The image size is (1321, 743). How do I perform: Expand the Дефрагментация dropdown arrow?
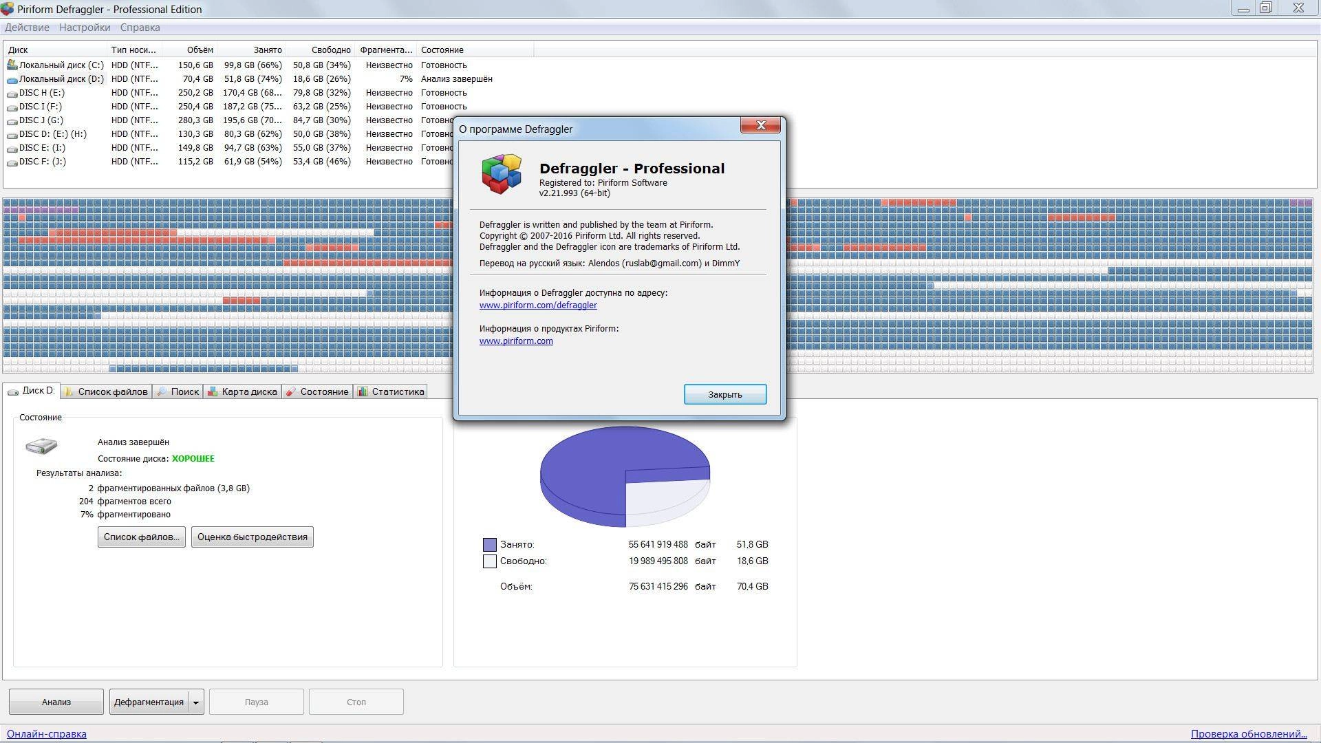coord(196,702)
